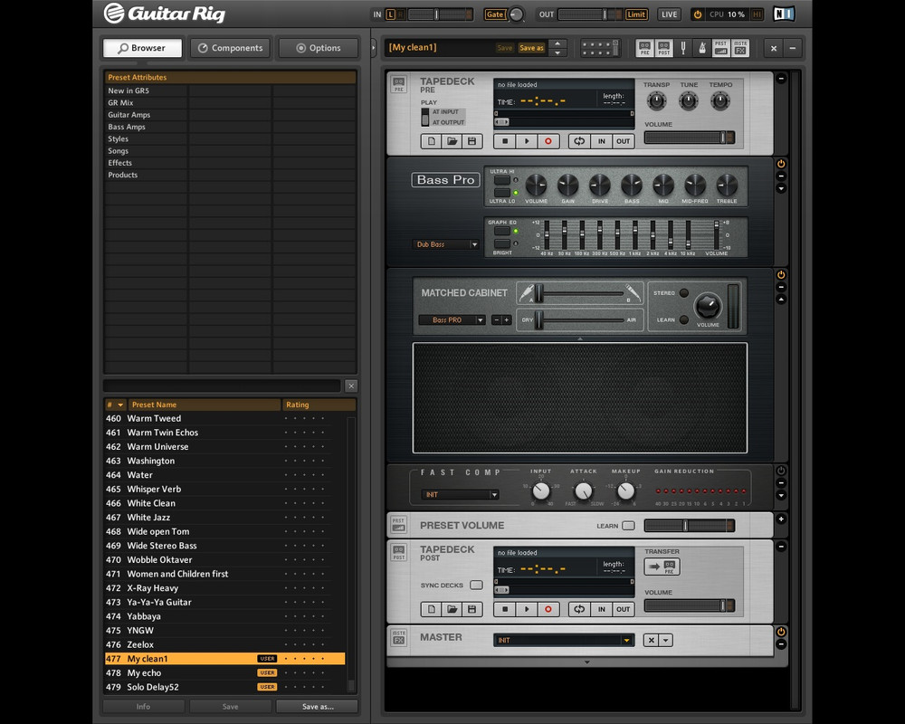Show the Master FX module

[x=740, y=48]
